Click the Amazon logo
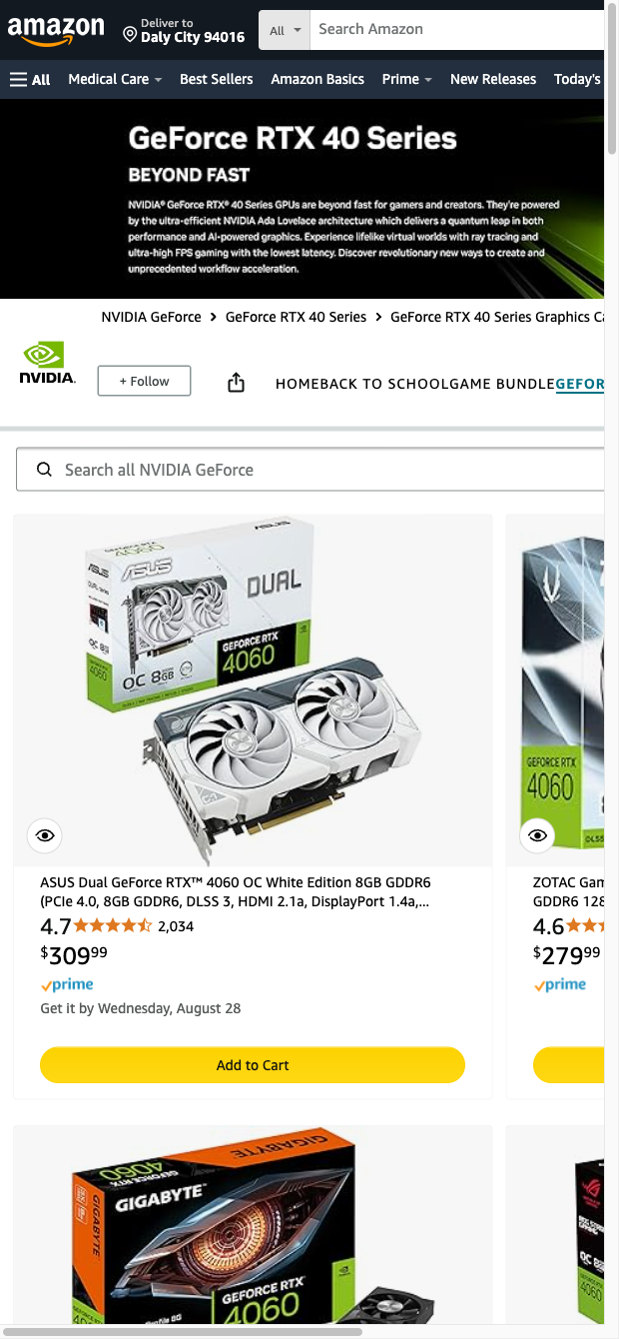The image size is (619, 1339). 56,30
